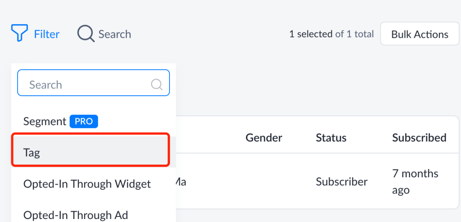
Task: Click the Filter text label
Action: 47,34
